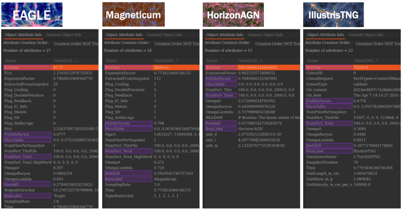
Task: Select TypesExtracted row in Magneticum
Action: 152,195
